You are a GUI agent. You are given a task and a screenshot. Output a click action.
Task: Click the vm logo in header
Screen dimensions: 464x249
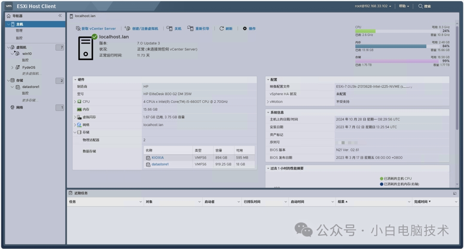tap(9, 6)
